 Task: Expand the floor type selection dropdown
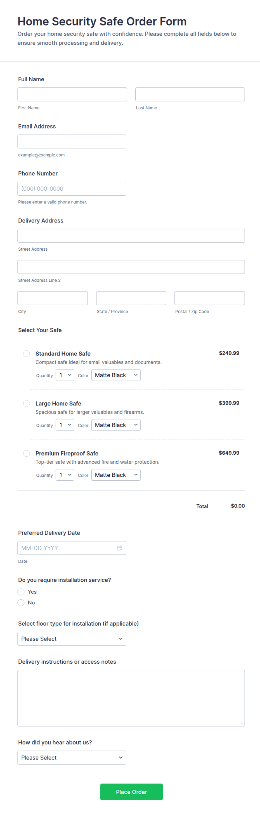click(72, 639)
